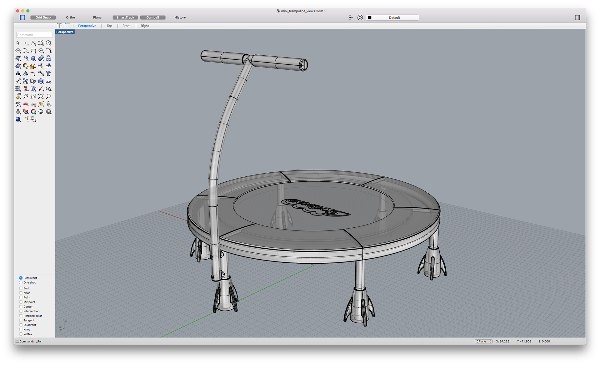Screen dimensions: 600x365
Task: Pick the Rectangle tool
Action: tap(33, 51)
